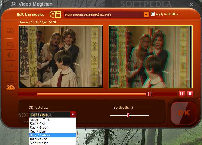Choose Blue / Yellow option
202x145 pixels.
pos(53,135)
